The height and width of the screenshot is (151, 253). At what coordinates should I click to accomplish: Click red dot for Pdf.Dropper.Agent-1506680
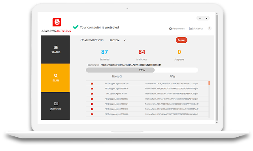pos(92,114)
